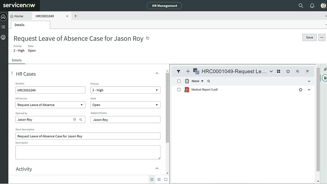Image resolution: width=327 pixels, height=184 pixels.
Task: Open the tab overflow menu at top right
Action: [x=326, y=16]
